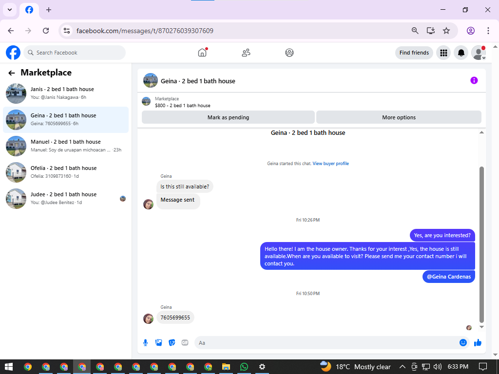Viewport: 499px width, 374px height.
Task: Open the Facebook logo home link
Action: tap(13, 53)
